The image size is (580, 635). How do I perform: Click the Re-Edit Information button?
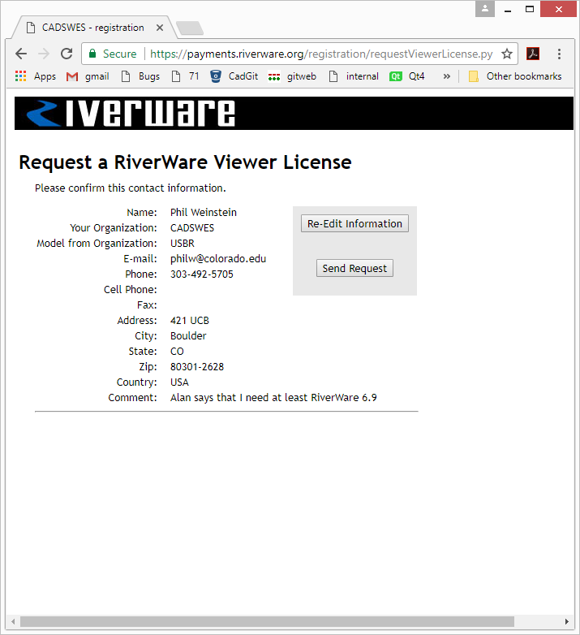[354, 223]
